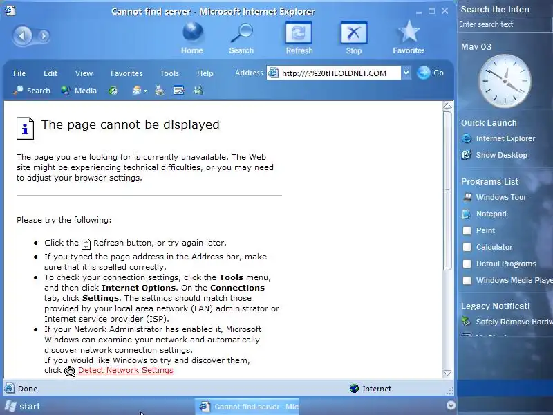Click the Edit page icon

[x=179, y=91]
